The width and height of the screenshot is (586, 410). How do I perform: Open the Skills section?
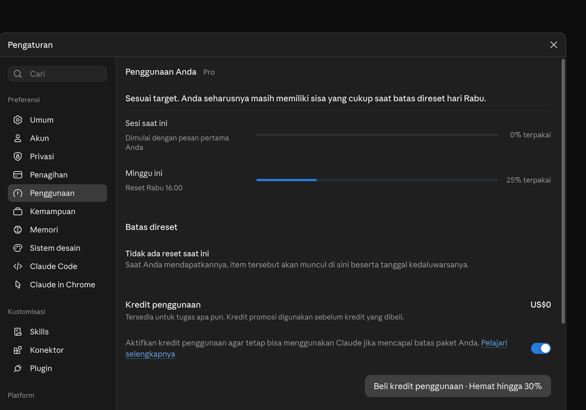point(57,332)
